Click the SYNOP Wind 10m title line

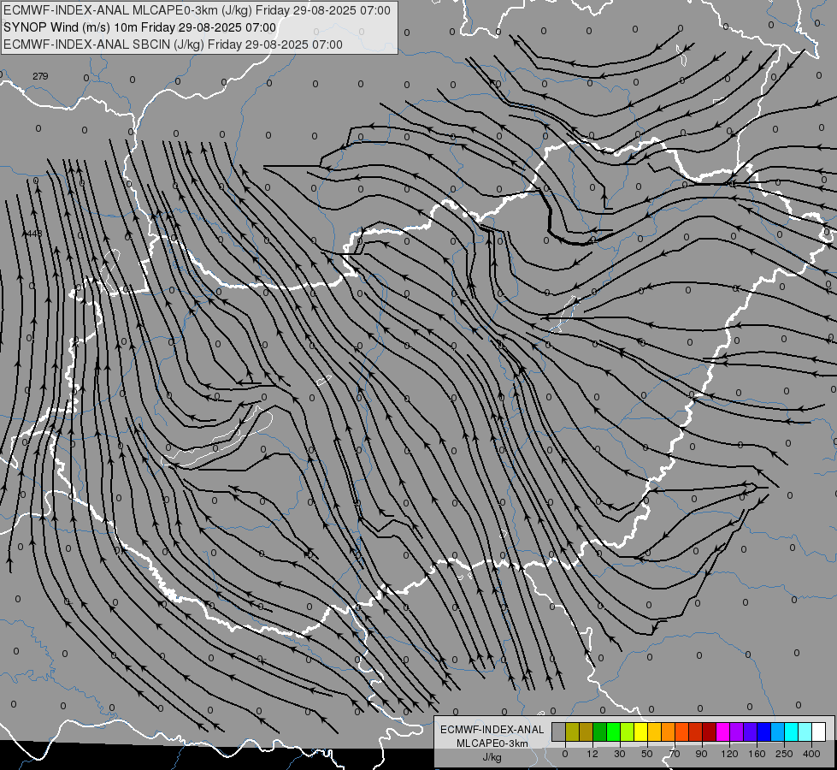[140, 27]
